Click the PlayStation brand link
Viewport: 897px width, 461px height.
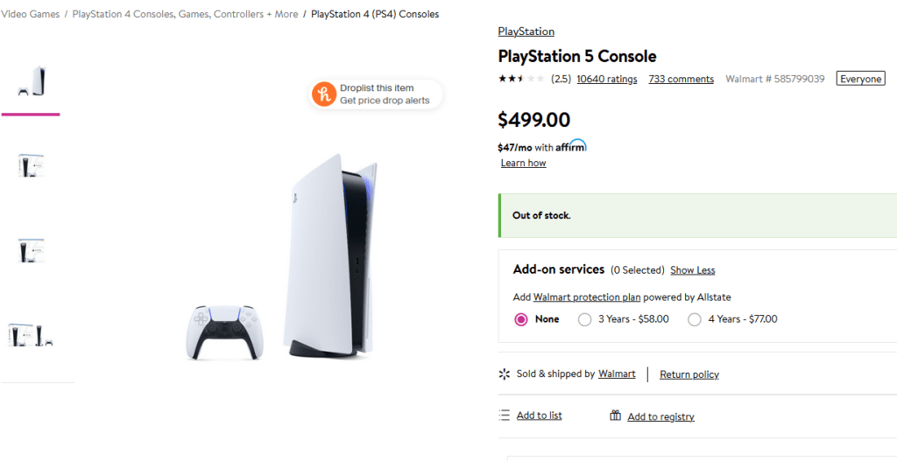coord(526,31)
